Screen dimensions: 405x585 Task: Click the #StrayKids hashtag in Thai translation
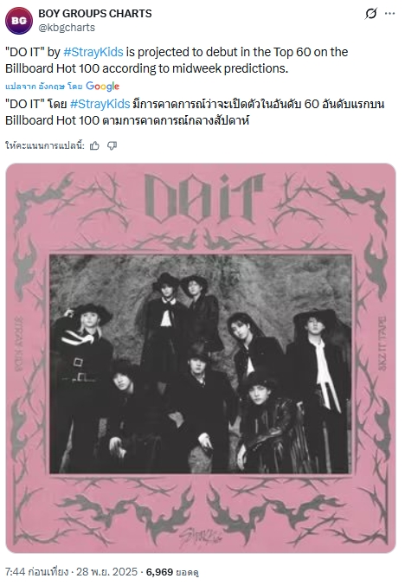(100, 104)
